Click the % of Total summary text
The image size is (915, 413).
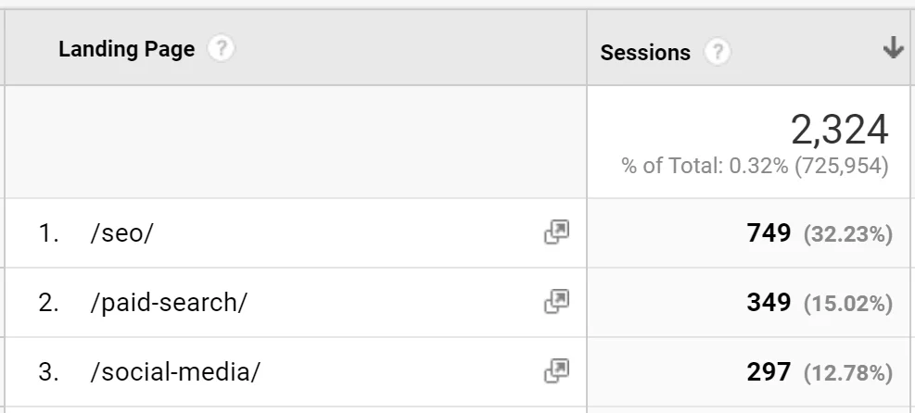[755, 167]
